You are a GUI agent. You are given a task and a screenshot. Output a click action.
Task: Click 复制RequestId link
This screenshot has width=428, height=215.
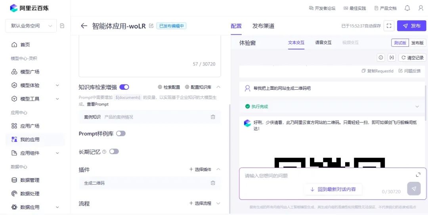pos(378,71)
